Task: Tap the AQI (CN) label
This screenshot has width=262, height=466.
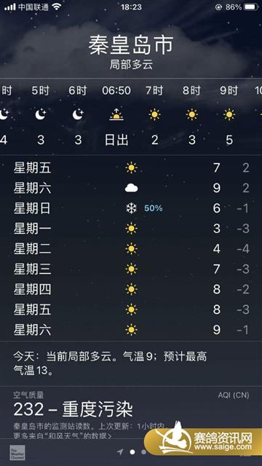Action: 234,395
